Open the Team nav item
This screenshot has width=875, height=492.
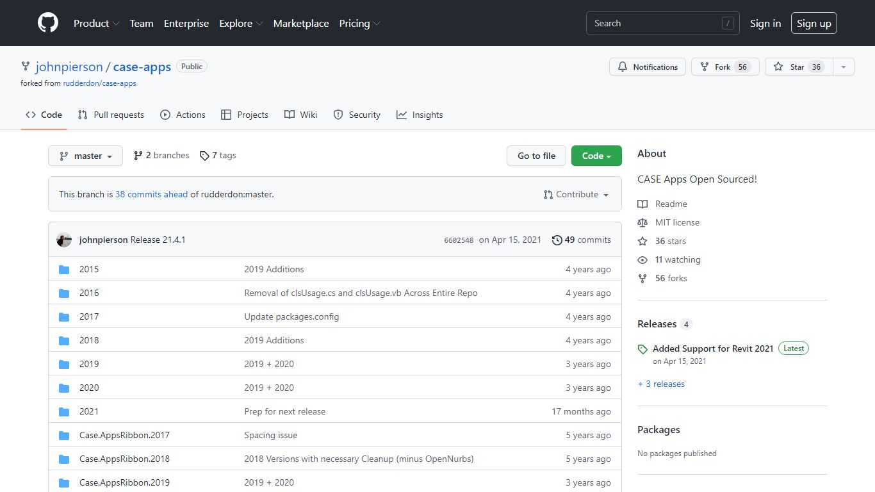point(142,23)
